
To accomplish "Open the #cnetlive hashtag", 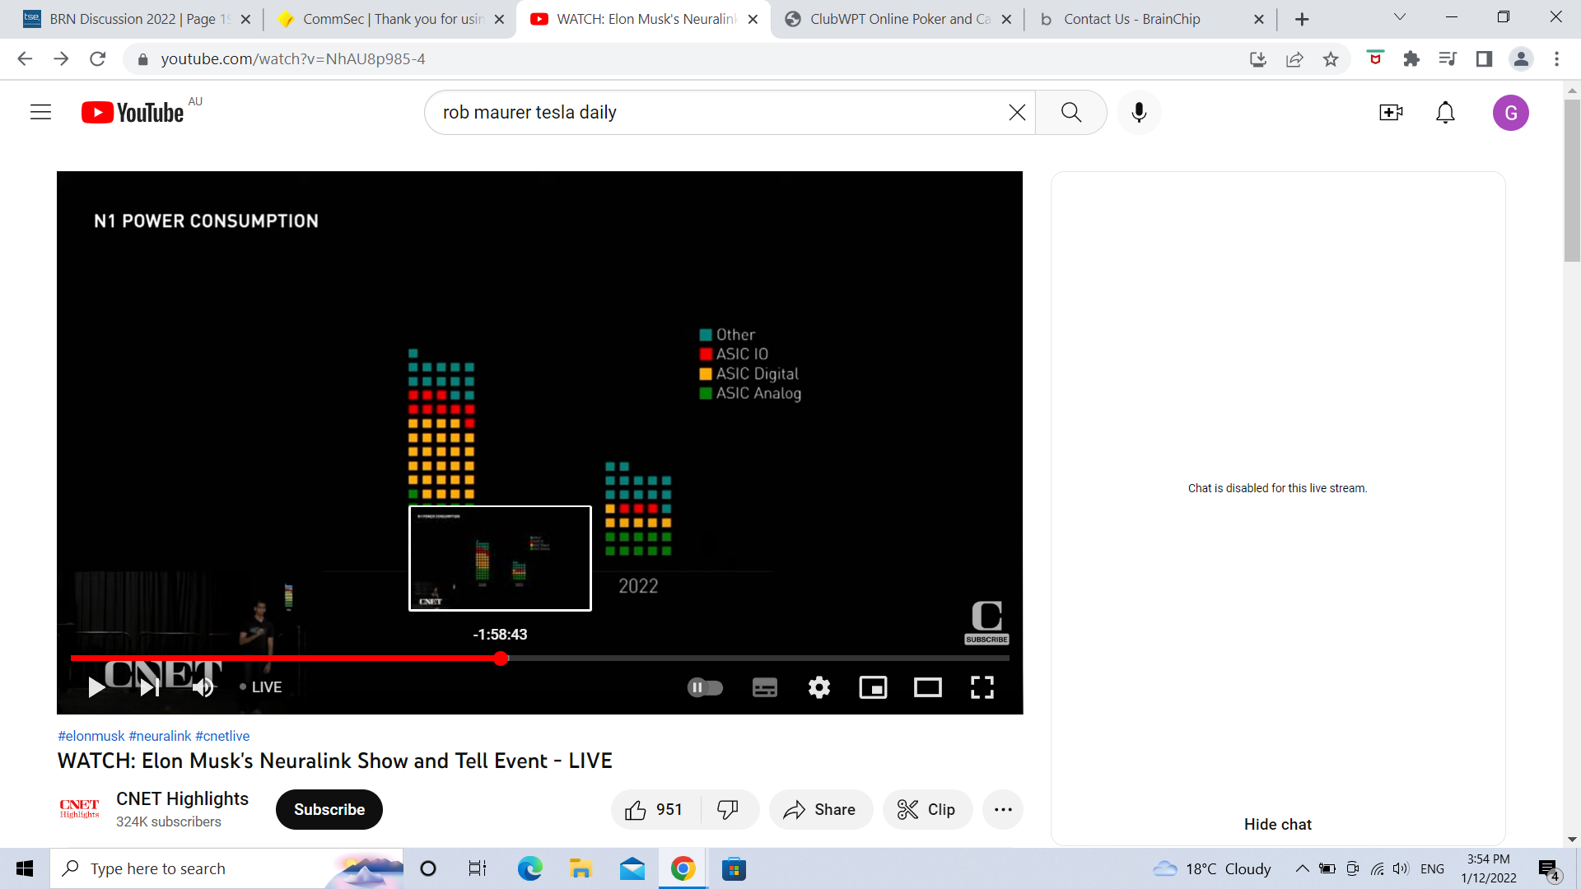I will [222, 736].
